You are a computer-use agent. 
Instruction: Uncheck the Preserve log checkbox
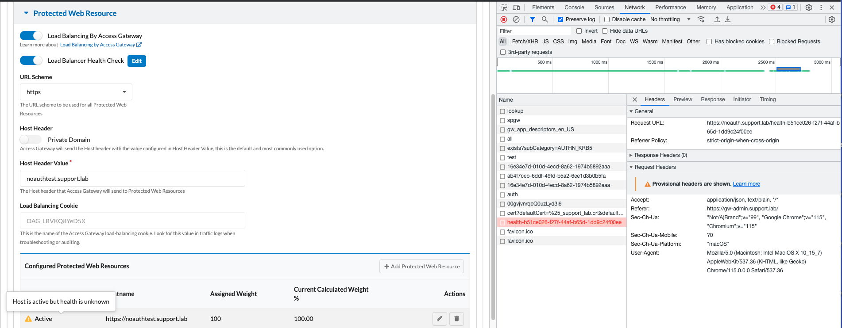(560, 19)
